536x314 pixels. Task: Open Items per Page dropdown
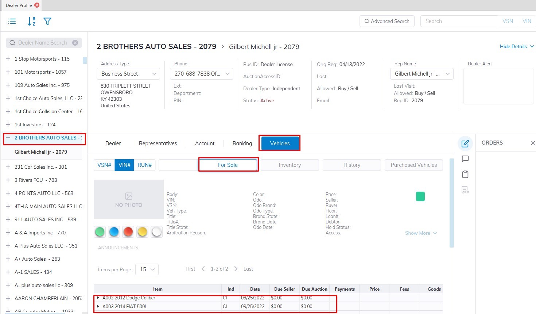(147, 269)
